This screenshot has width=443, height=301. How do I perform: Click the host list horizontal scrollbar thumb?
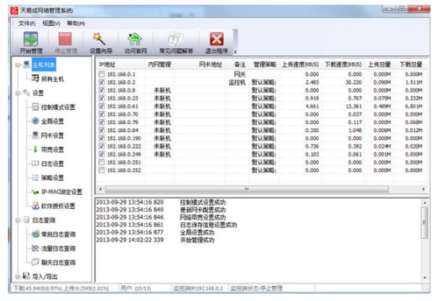(x=247, y=189)
